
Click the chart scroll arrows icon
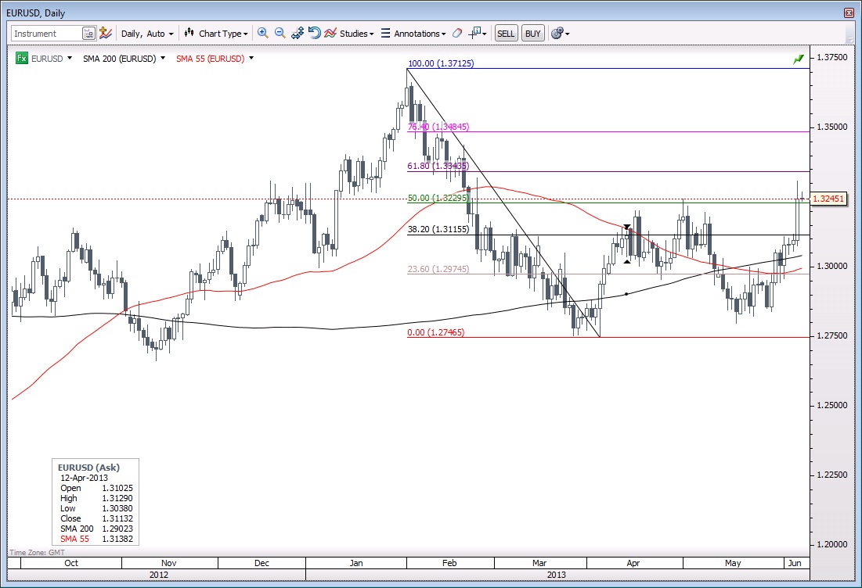[298, 34]
